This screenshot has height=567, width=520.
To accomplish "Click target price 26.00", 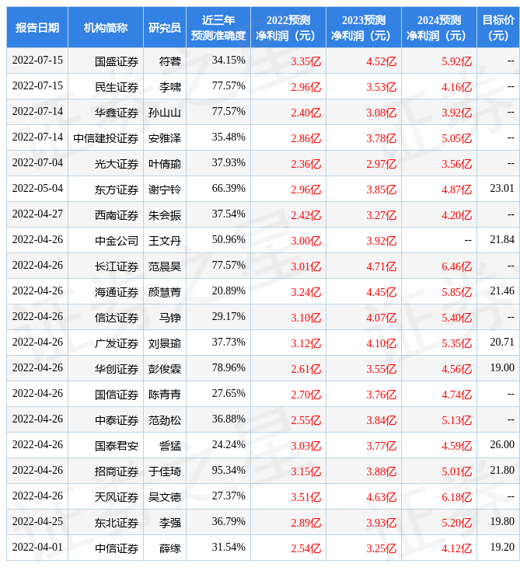I will coord(502,444).
